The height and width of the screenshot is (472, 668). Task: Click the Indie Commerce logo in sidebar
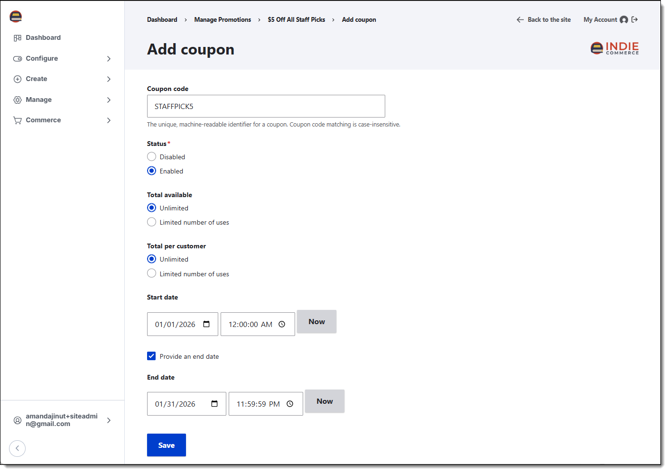tap(16, 17)
